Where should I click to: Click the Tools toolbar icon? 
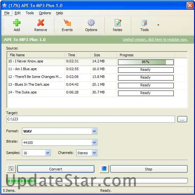click(x=144, y=23)
